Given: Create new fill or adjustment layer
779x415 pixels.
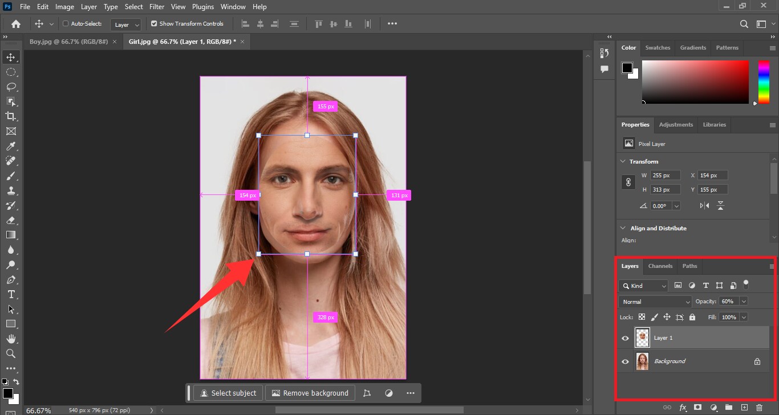Looking at the screenshot, I should coord(713,408).
